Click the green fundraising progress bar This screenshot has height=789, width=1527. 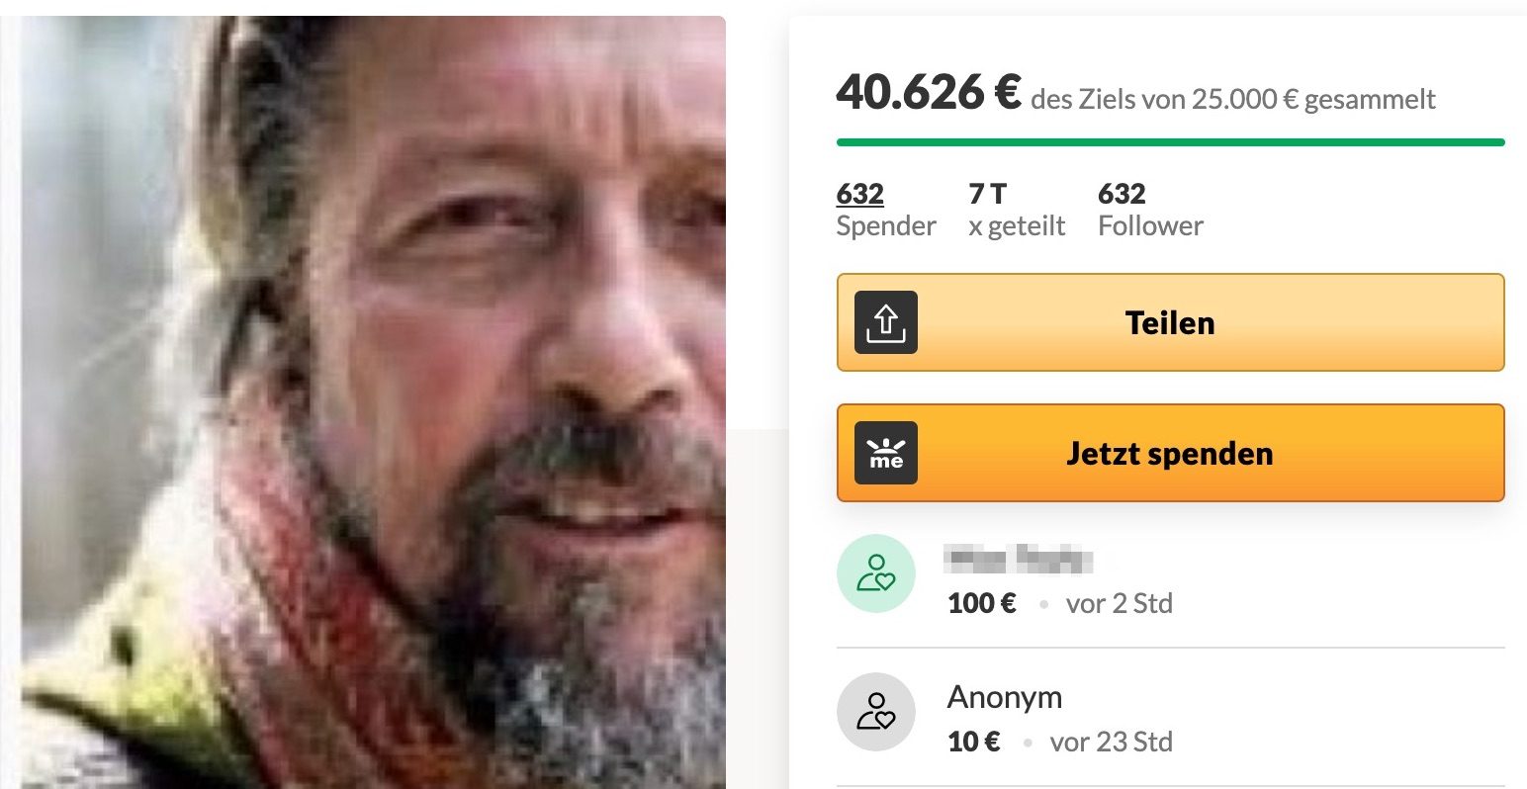pyautogui.click(x=1170, y=142)
